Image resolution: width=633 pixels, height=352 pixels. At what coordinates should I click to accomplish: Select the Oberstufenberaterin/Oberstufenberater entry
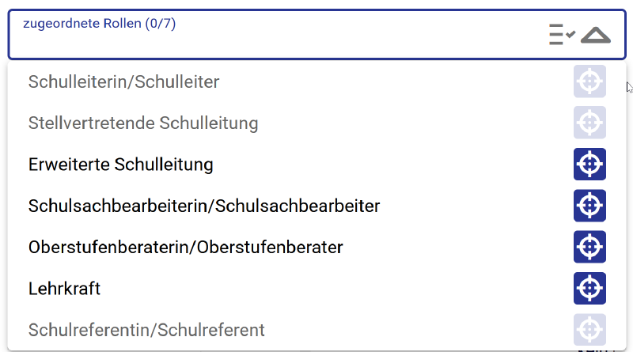tap(185, 247)
